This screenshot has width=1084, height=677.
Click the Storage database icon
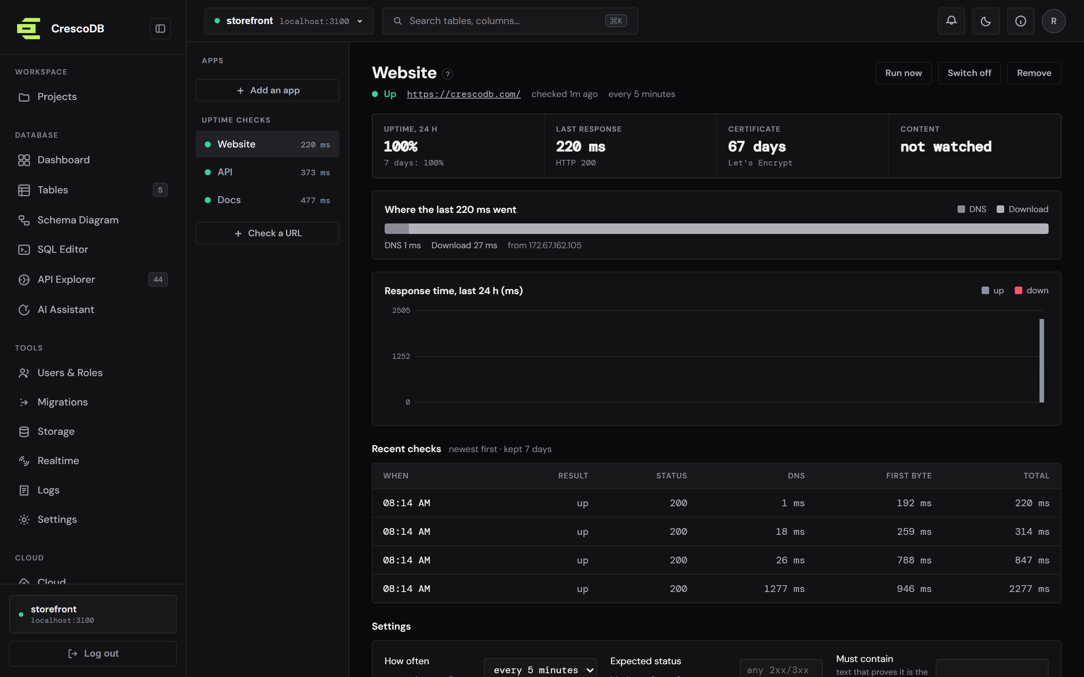(24, 432)
